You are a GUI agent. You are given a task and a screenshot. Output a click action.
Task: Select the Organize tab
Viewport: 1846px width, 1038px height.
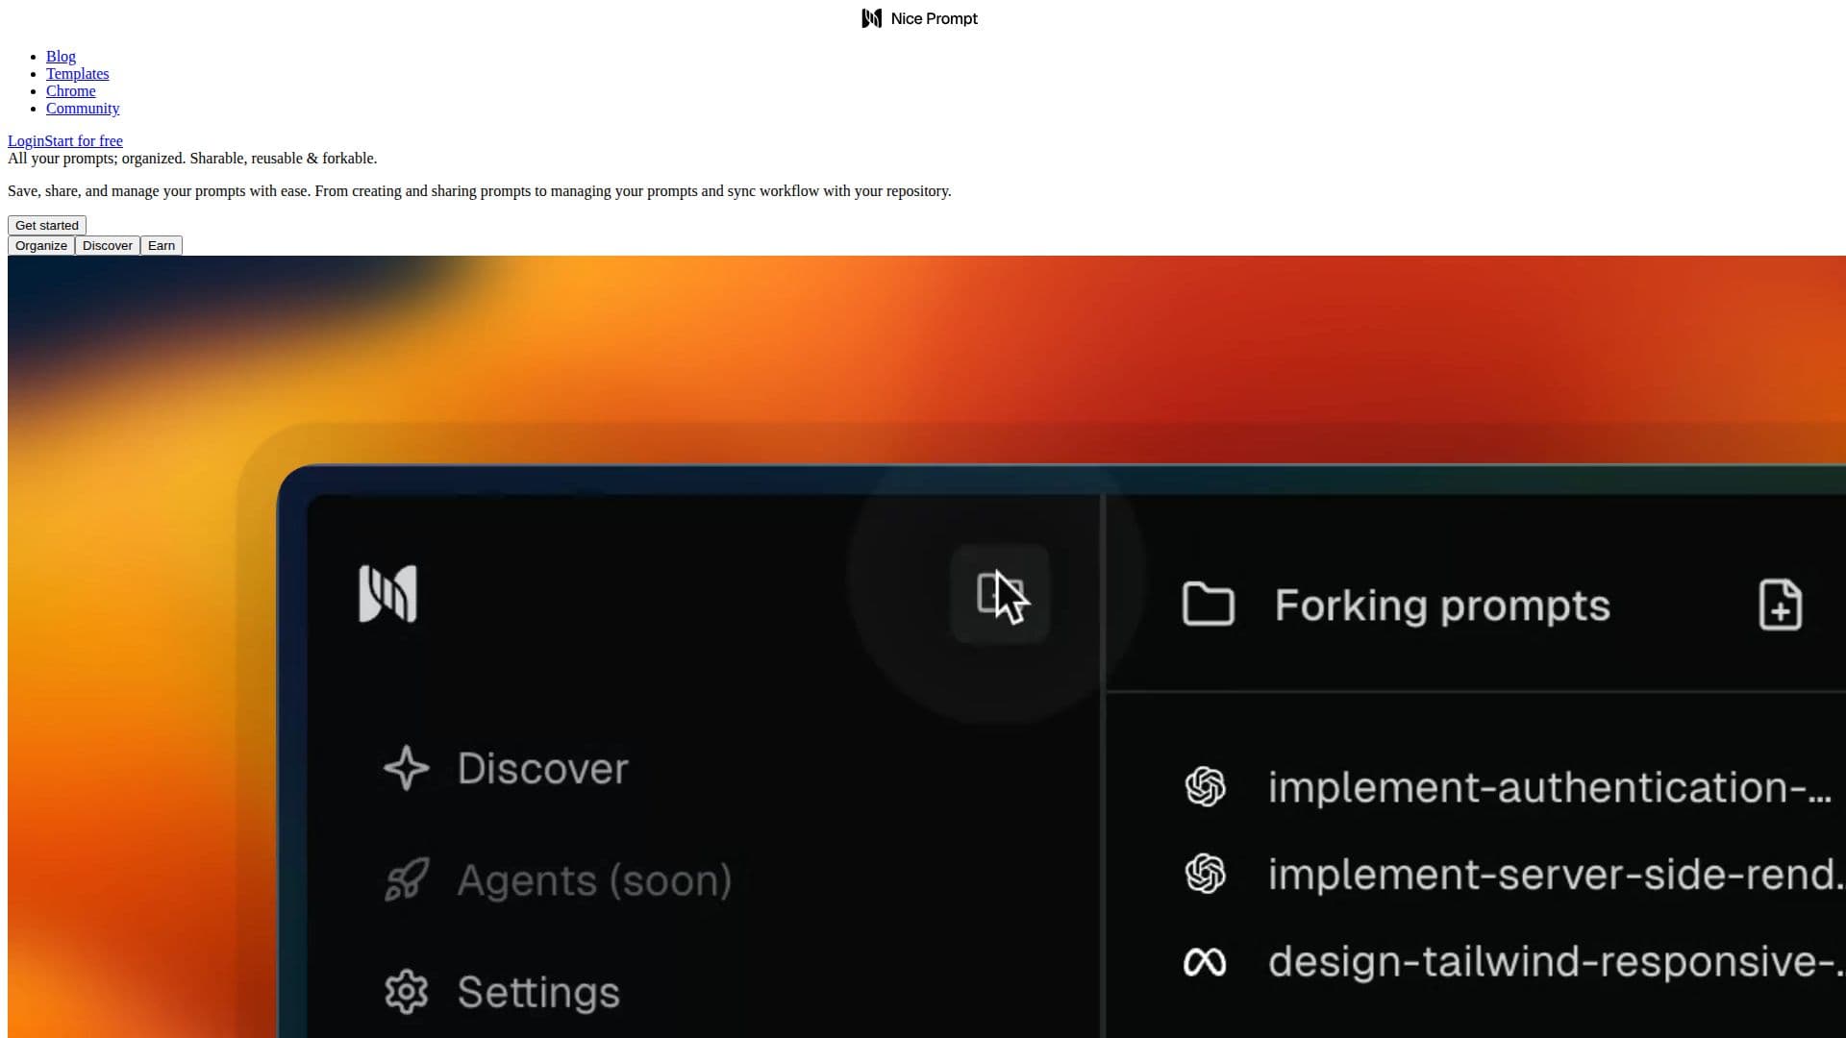tap(41, 246)
